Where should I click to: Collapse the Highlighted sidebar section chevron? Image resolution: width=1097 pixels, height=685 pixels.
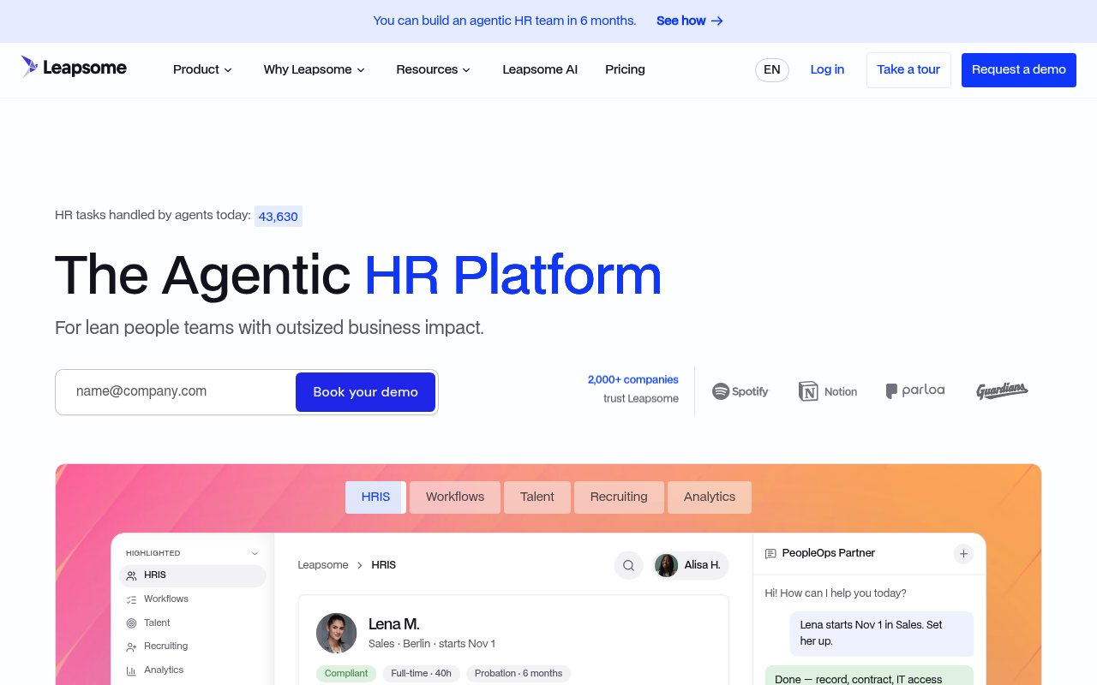pyautogui.click(x=255, y=553)
